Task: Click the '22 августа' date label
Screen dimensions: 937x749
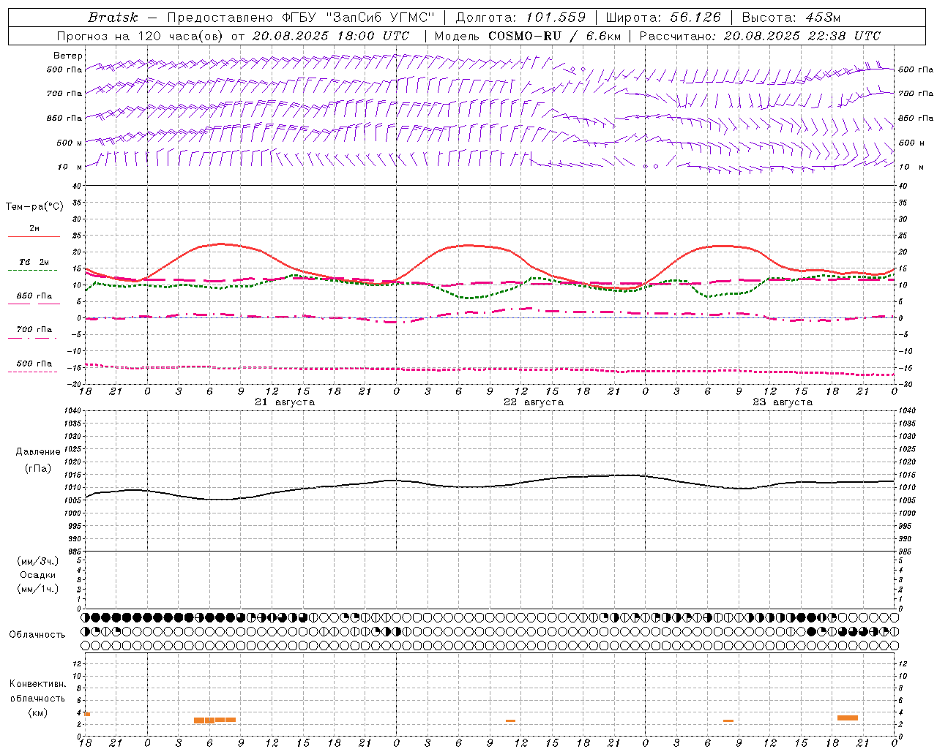Action: coord(534,402)
